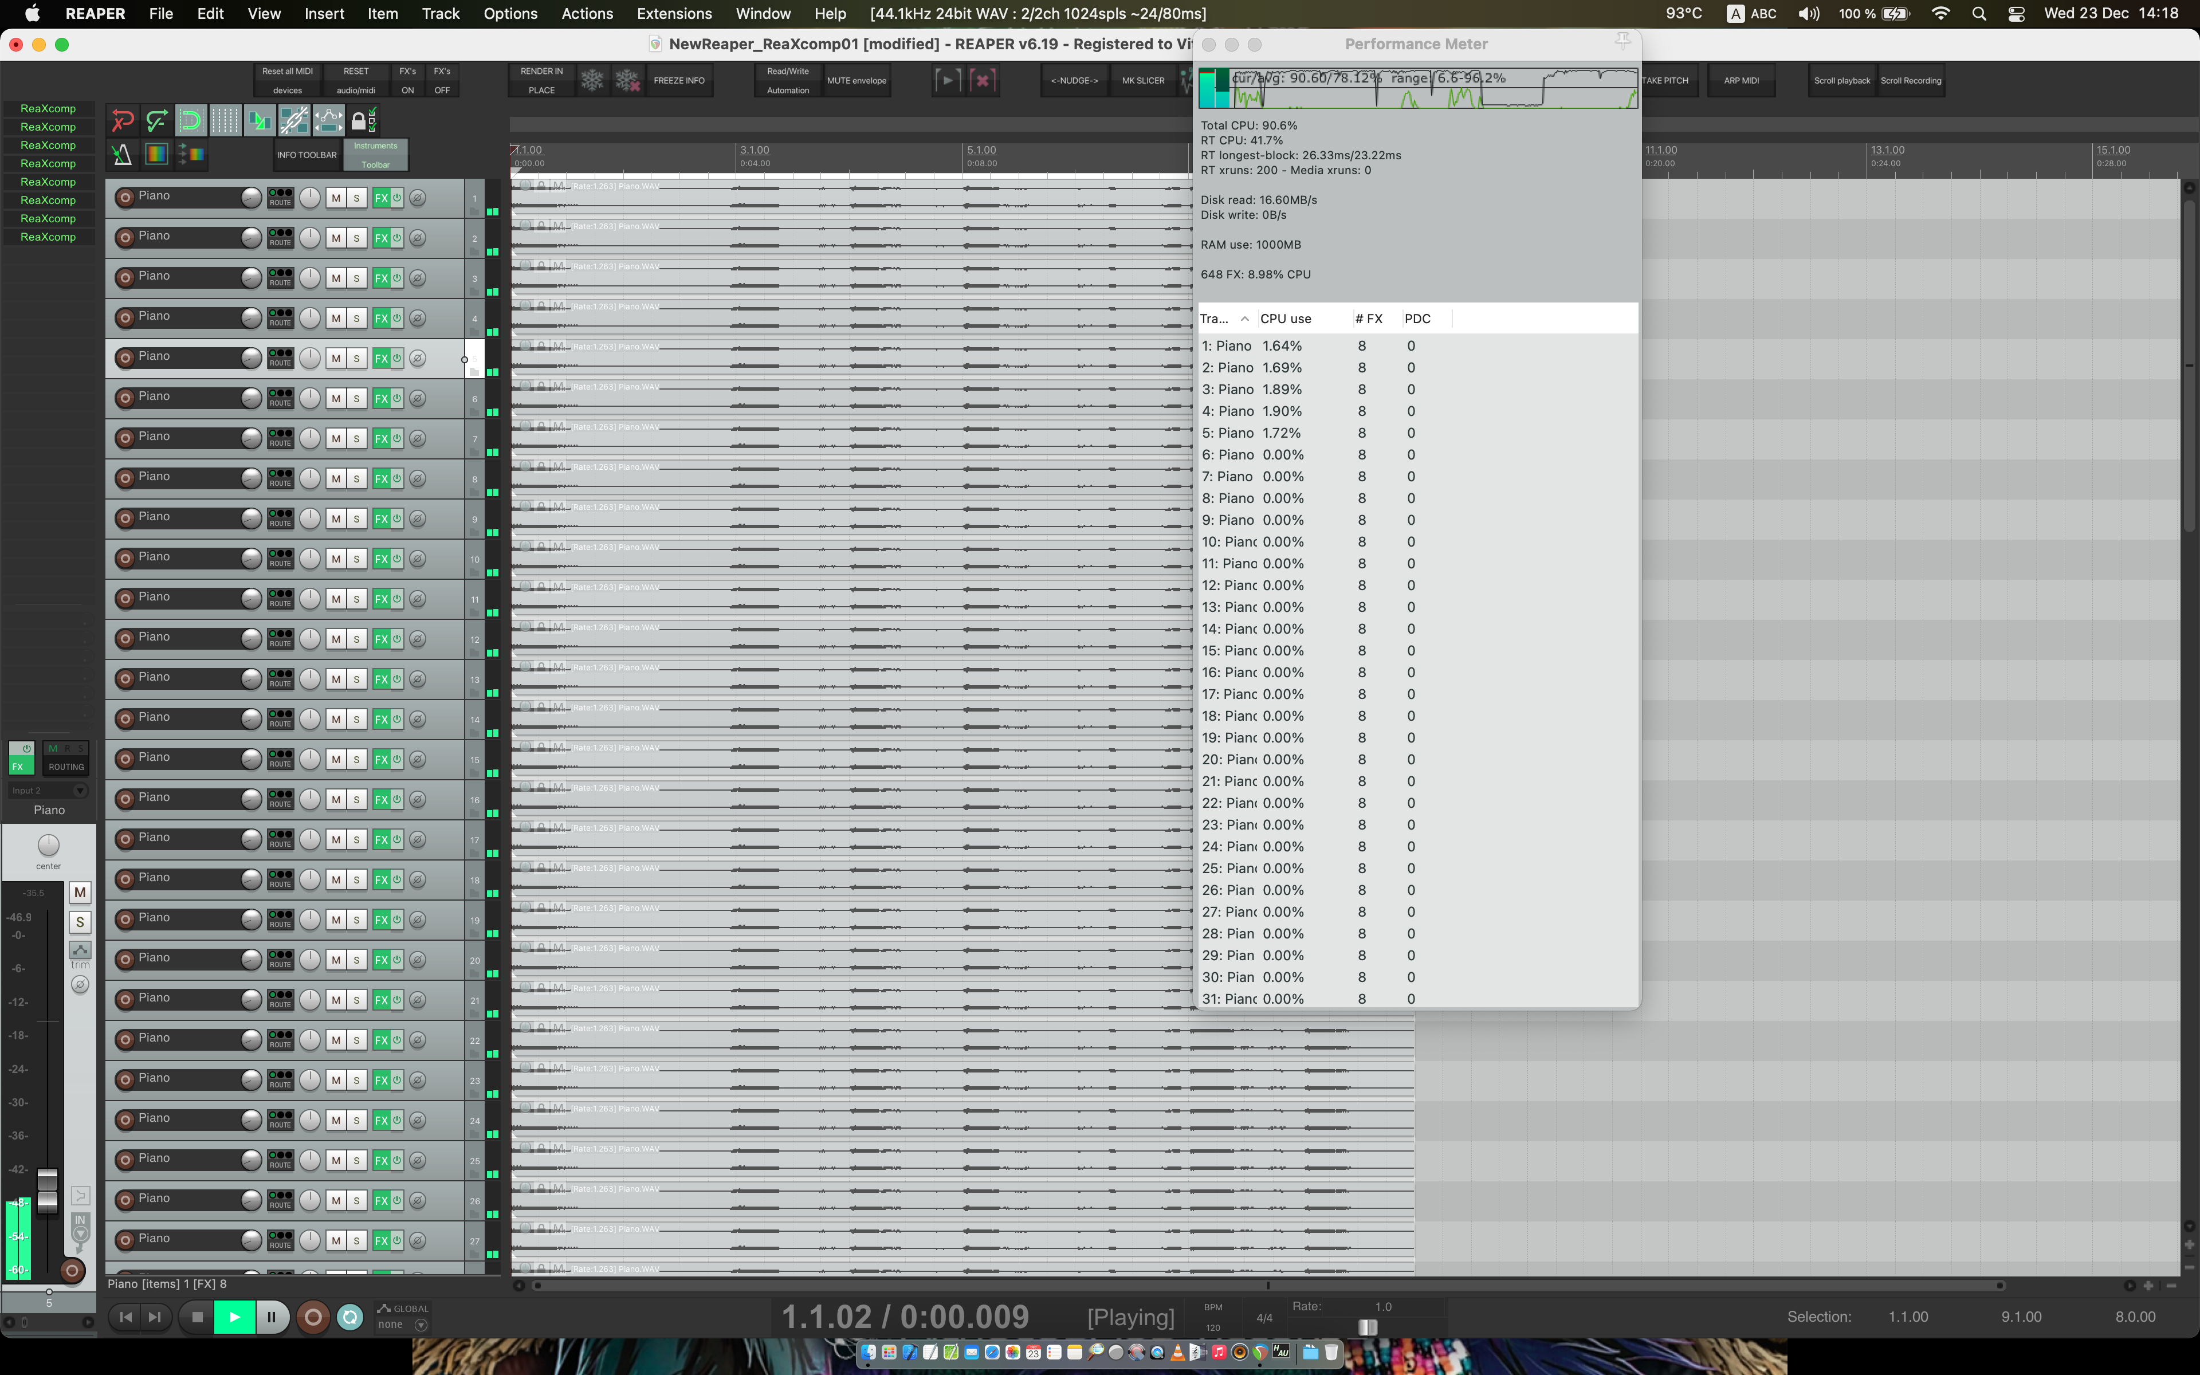Open the Input 2 dropdown in mixer

click(48, 790)
